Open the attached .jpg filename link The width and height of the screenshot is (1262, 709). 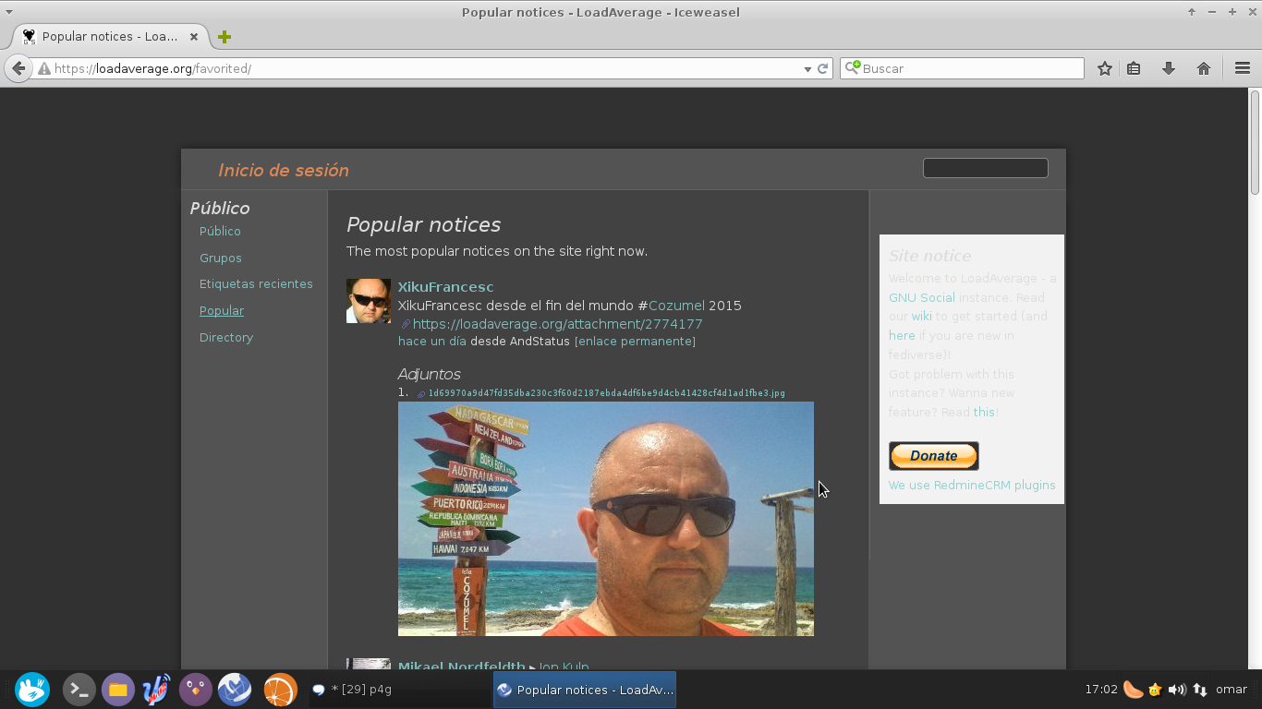[x=606, y=393]
